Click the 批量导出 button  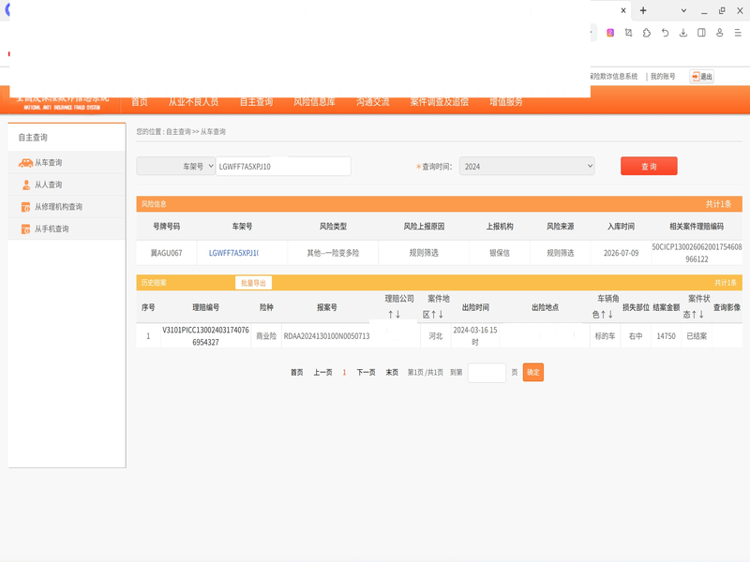(x=253, y=283)
